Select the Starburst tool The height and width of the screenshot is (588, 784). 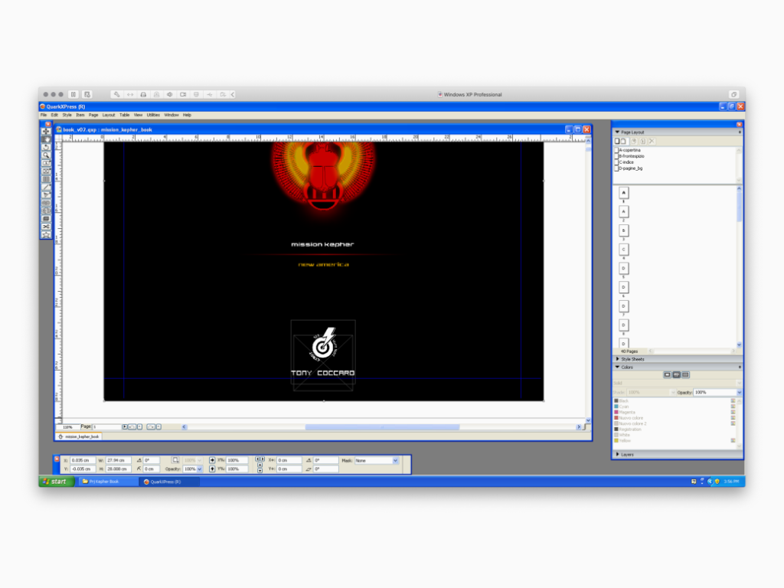[46, 235]
